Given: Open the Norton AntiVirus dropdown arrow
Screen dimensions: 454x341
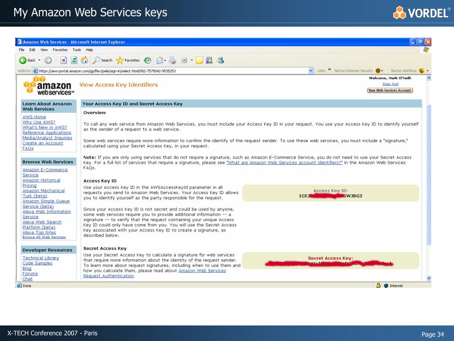Looking at the screenshot, I should [x=427, y=71].
